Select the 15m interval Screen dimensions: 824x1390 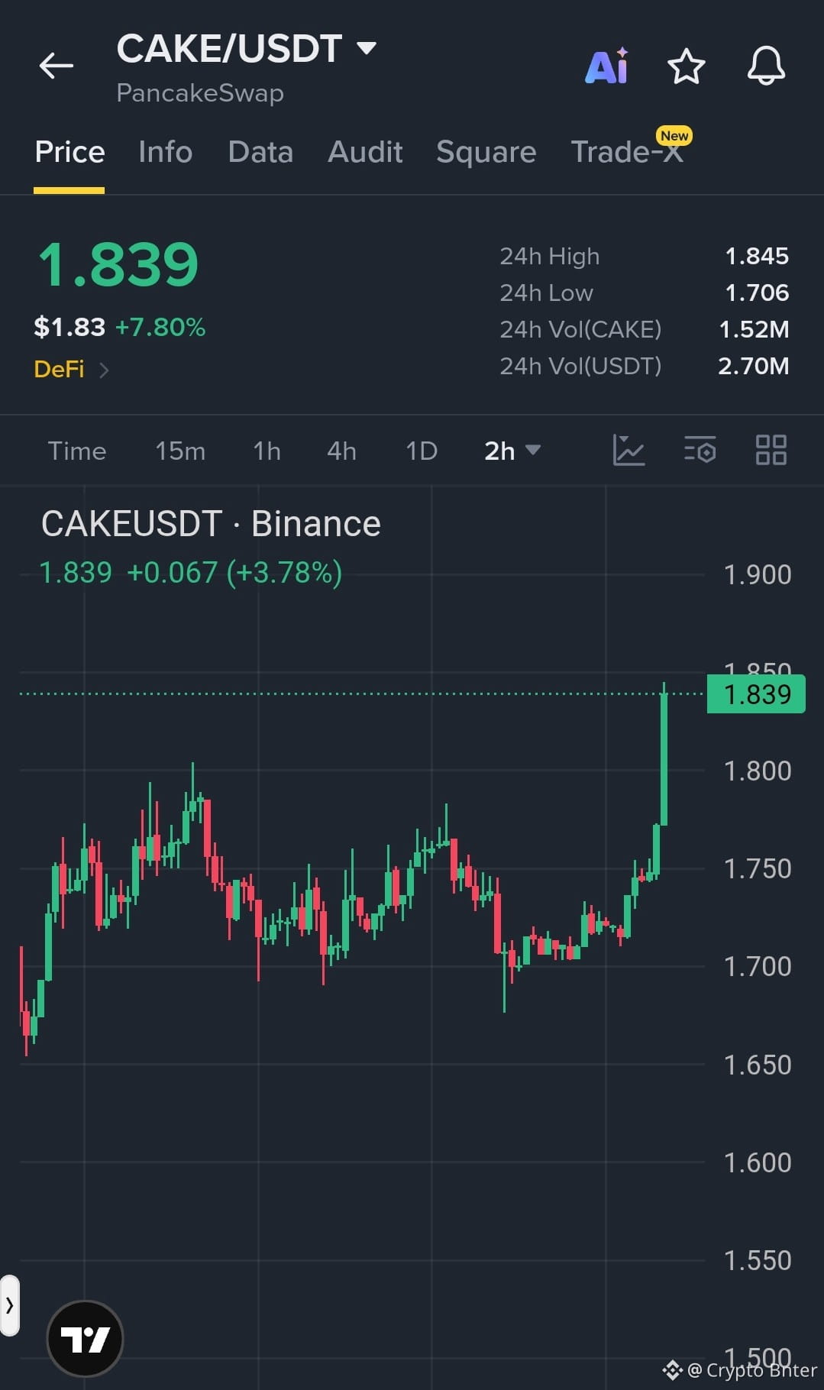point(180,451)
